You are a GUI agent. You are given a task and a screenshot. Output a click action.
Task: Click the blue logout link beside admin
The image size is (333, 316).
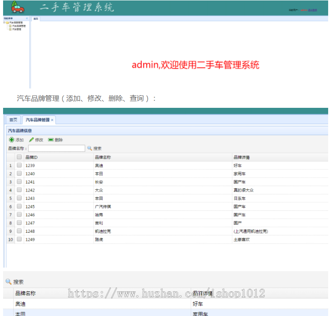(313, 10)
